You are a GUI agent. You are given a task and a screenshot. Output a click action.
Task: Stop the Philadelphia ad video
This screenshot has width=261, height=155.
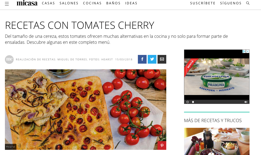pos(193,102)
